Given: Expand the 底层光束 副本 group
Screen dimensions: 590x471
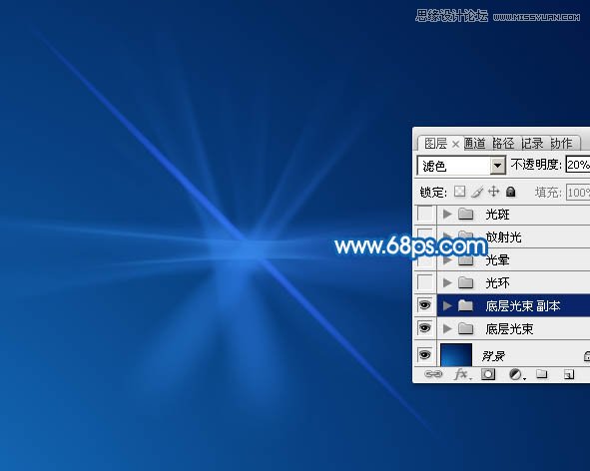Looking at the screenshot, I should pyautogui.click(x=447, y=305).
